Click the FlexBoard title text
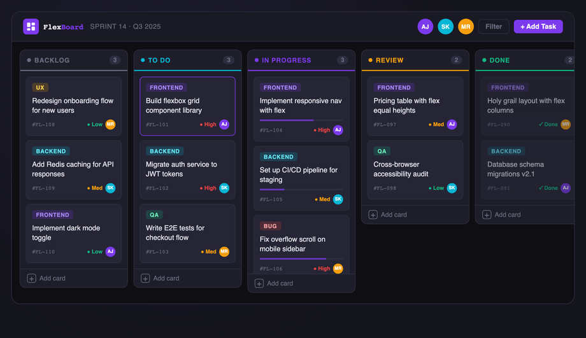The image size is (586, 338). click(63, 27)
